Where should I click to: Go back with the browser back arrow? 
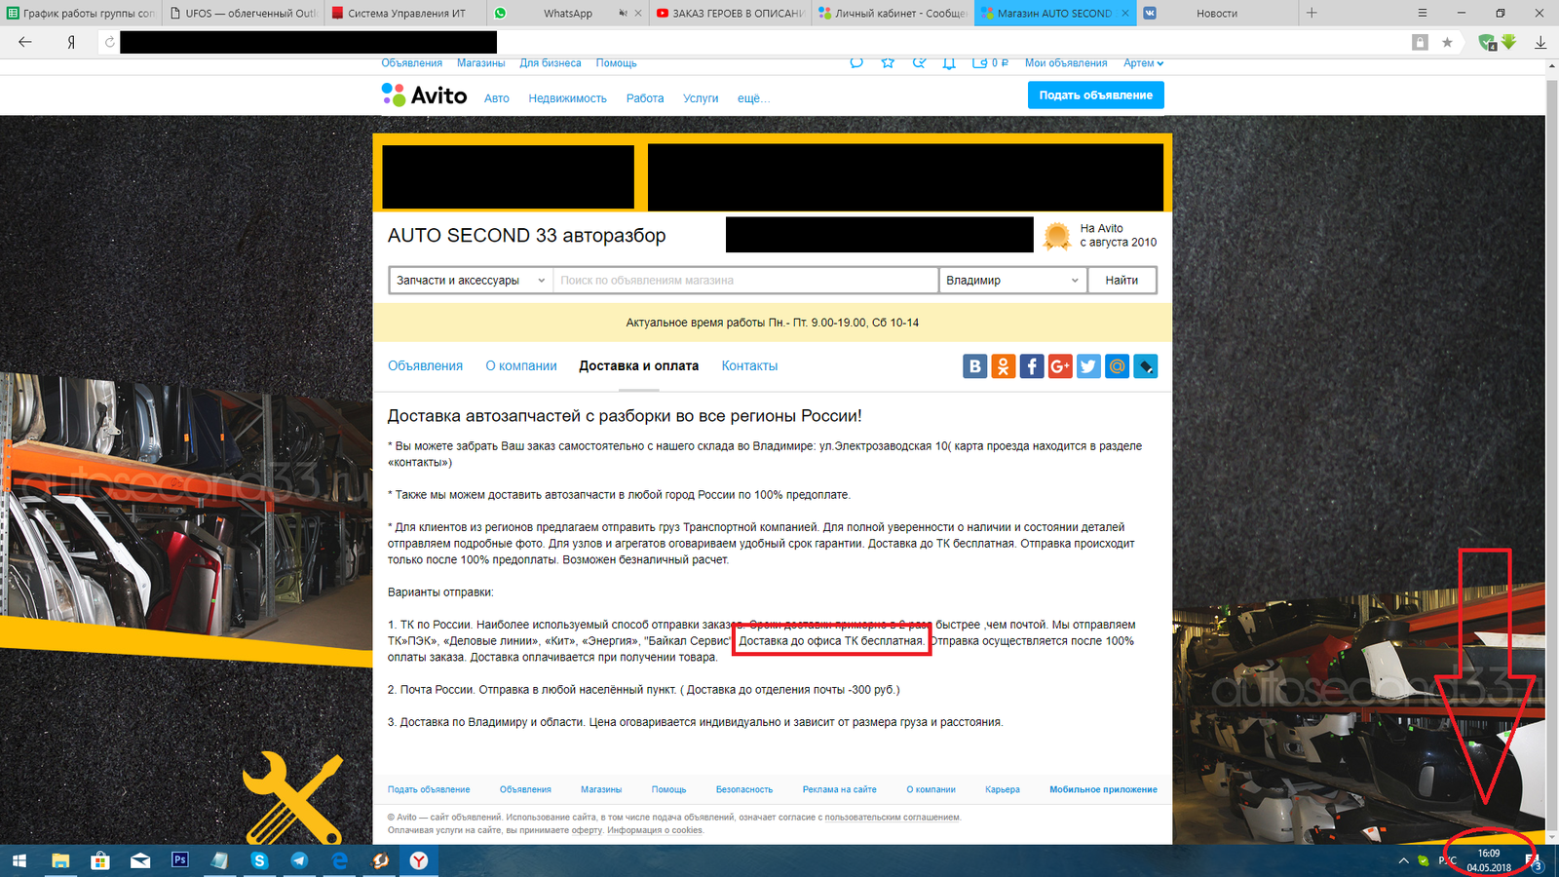click(25, 42)
